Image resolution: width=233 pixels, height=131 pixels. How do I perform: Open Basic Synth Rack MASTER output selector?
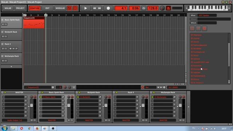click(x=52, y=120)
